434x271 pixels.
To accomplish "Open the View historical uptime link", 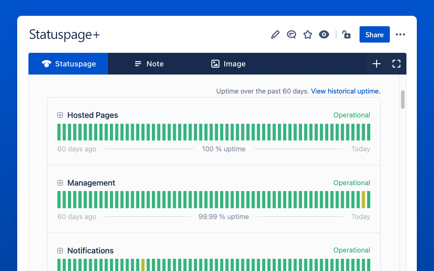I will tap(345, 91).
